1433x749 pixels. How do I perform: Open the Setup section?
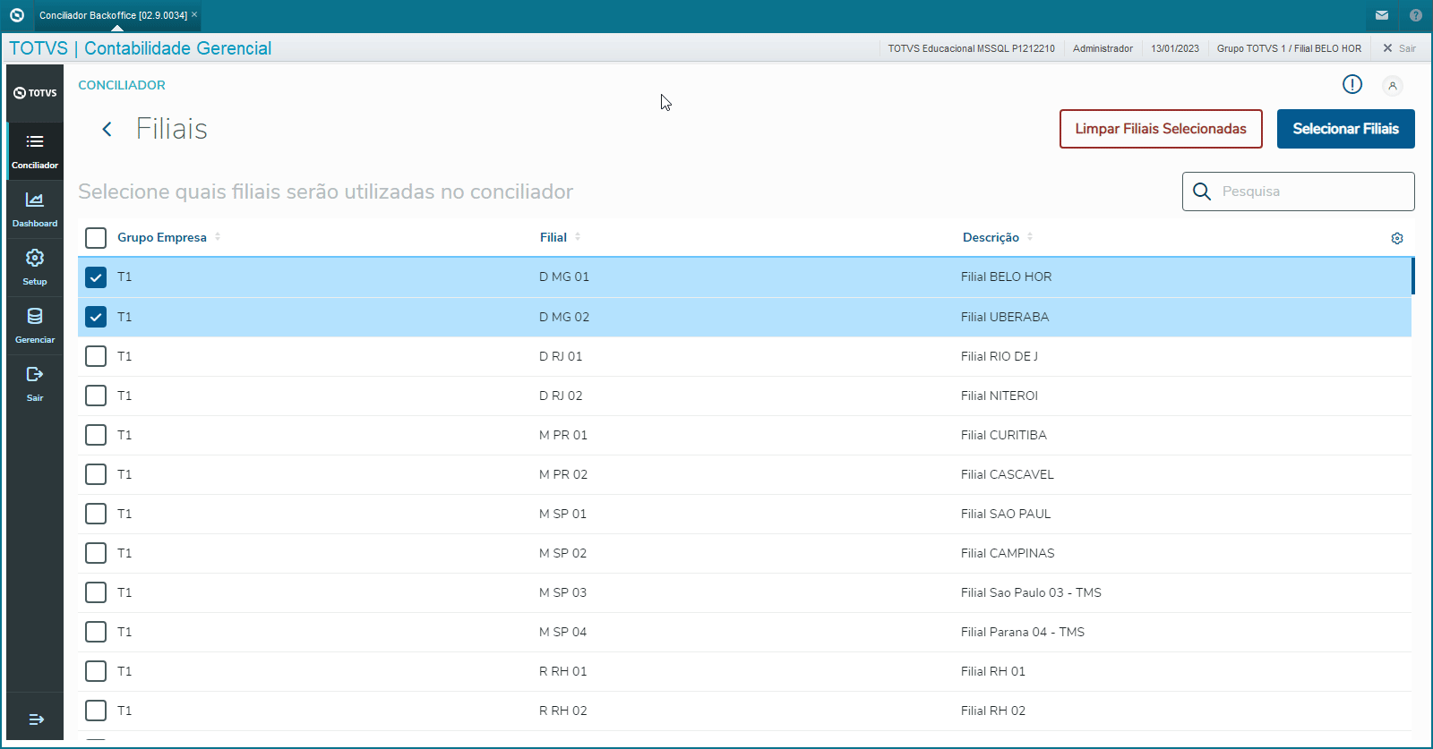35,268
